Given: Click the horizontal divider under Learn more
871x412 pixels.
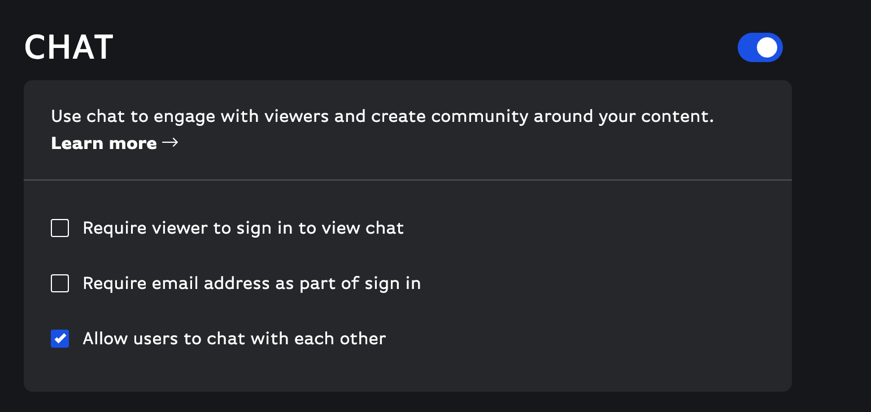Looking at the screenshot, I should 408,180.
